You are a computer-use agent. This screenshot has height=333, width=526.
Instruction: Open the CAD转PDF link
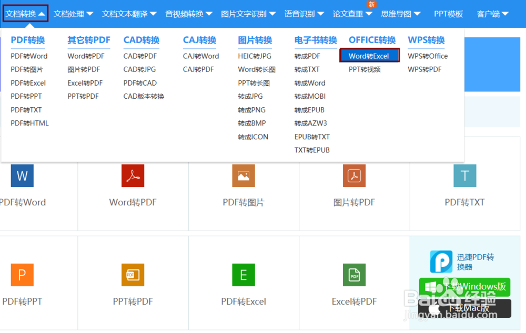tap(140, 56)
